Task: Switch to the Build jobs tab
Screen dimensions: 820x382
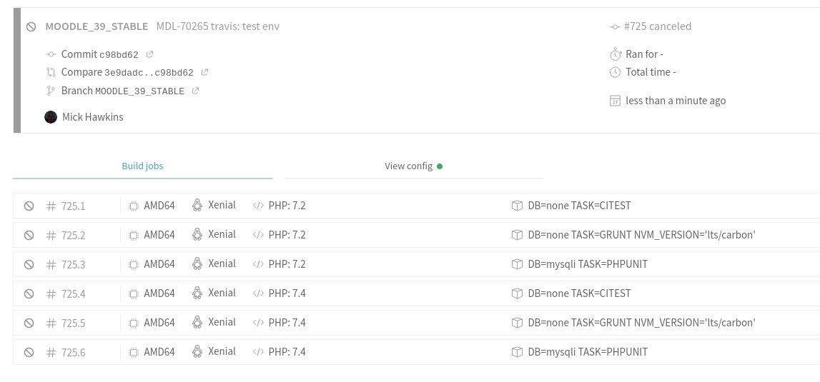Action: tap(142, 166)
